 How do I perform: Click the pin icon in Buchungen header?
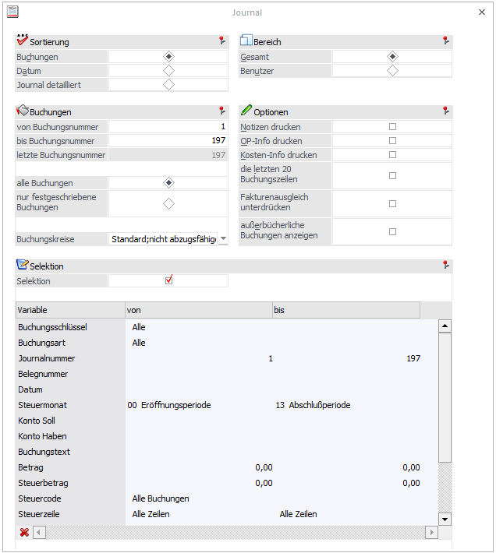click(222, 111)
